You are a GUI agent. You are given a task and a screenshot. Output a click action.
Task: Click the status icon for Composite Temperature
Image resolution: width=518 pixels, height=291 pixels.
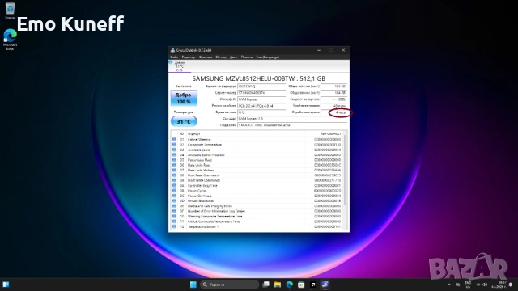tap(175, 145)
